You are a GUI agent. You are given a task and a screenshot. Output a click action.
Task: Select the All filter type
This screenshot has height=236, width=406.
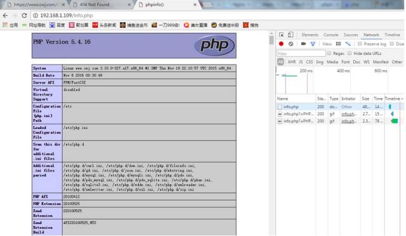[x=280, y=62]
